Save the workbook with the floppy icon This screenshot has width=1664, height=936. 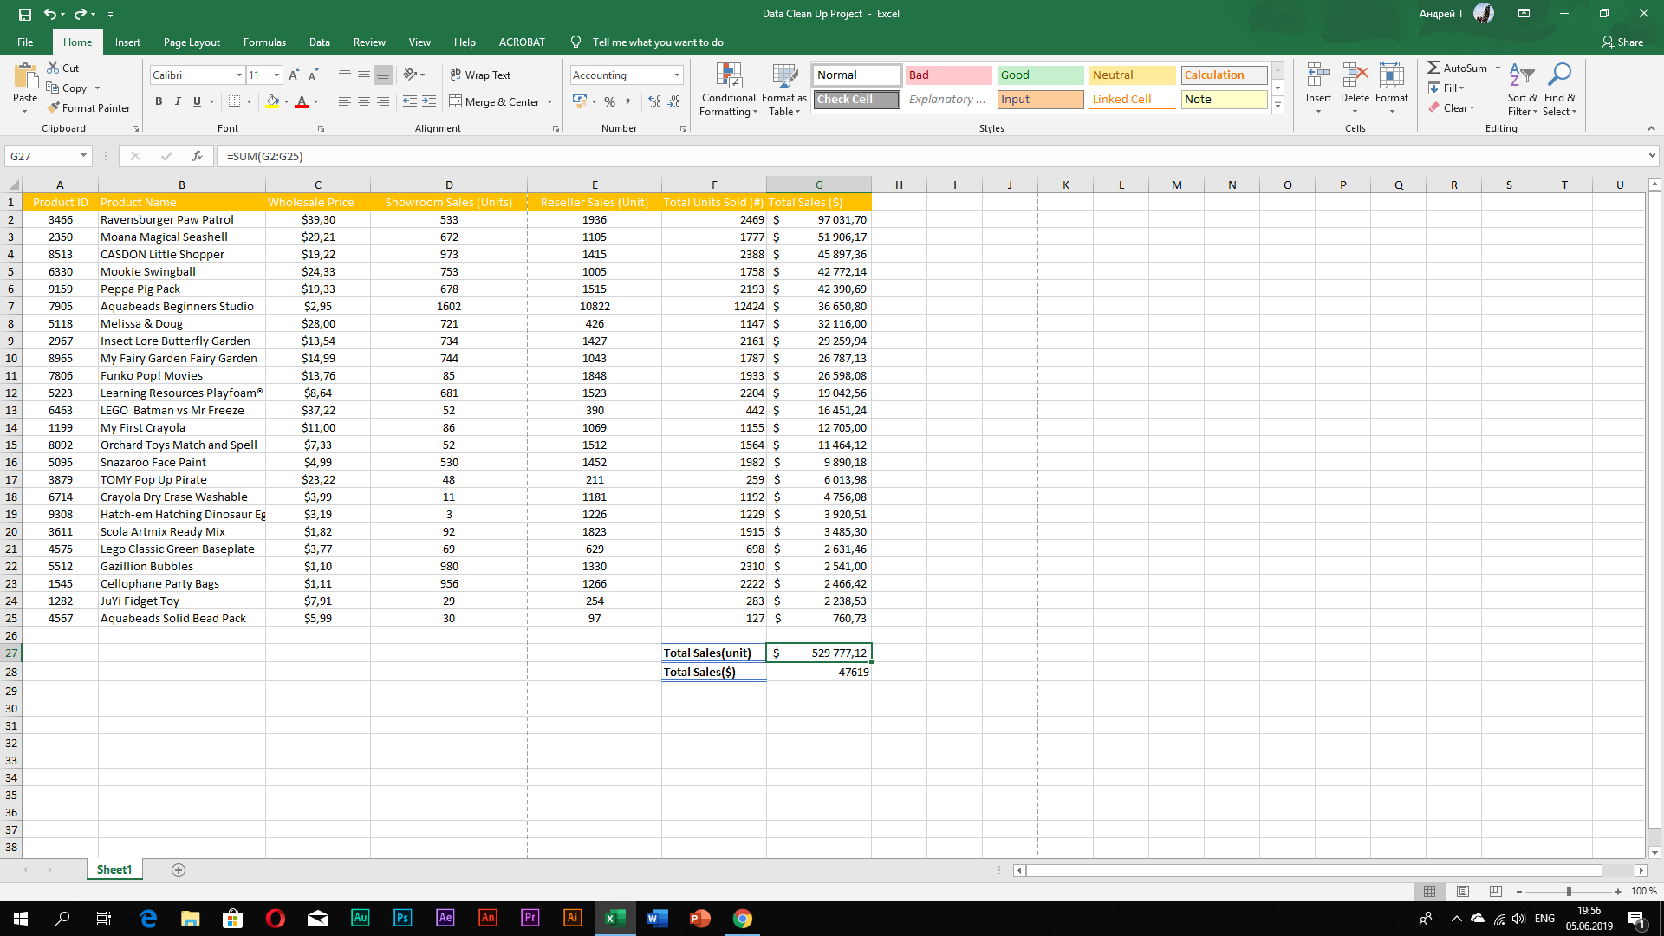[x=24, y=14]
